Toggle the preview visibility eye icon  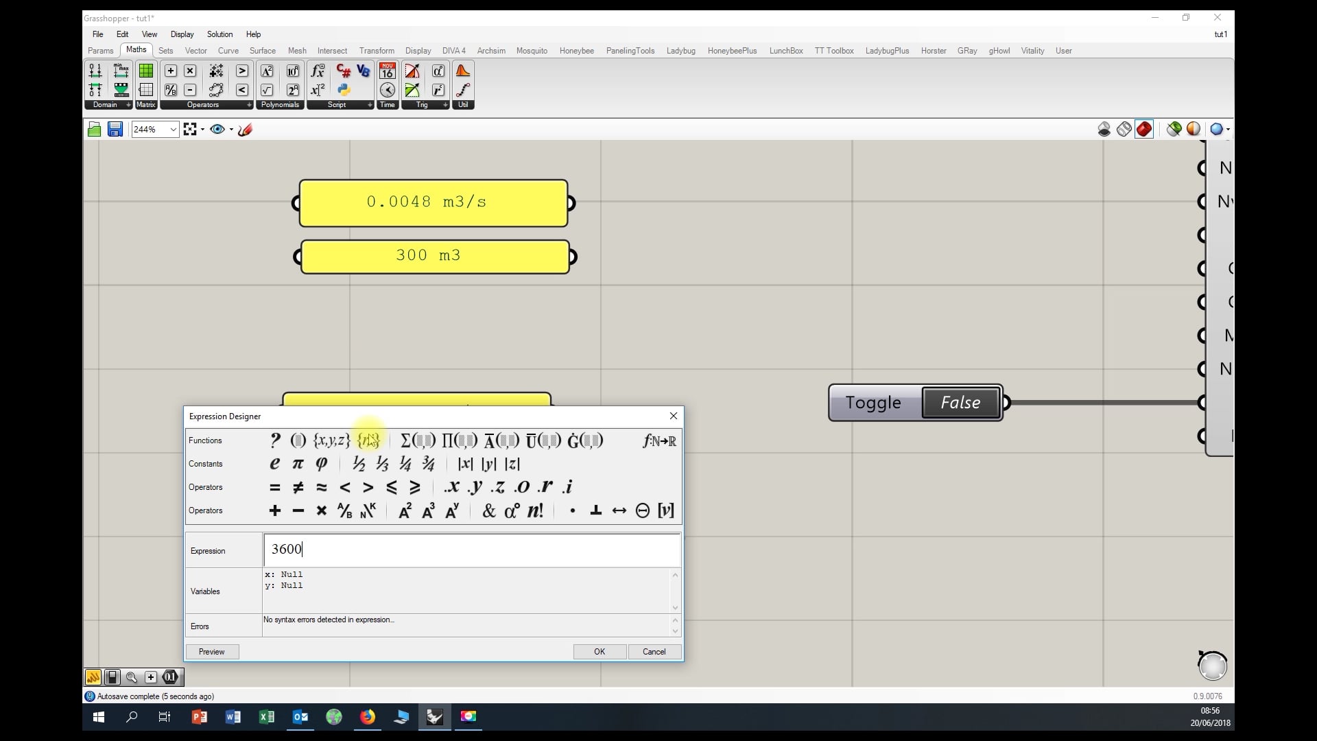pyautogui.click(x=217, y=129)
